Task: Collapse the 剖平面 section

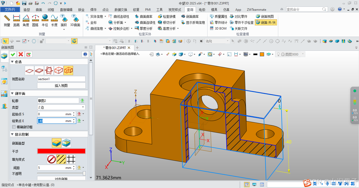Action: [x=12, y=93]
